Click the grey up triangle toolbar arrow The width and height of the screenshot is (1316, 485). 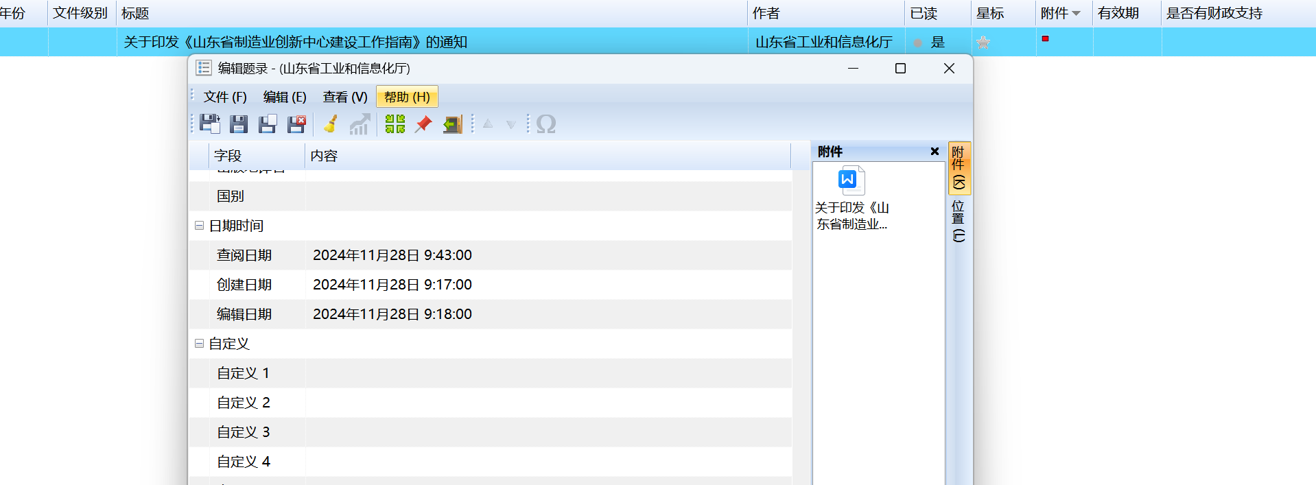point(488,124)
